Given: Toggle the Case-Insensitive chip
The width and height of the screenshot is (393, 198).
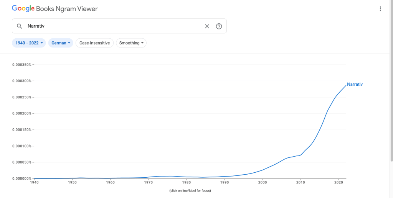Looking at the screenshot, I should [94, 43].
